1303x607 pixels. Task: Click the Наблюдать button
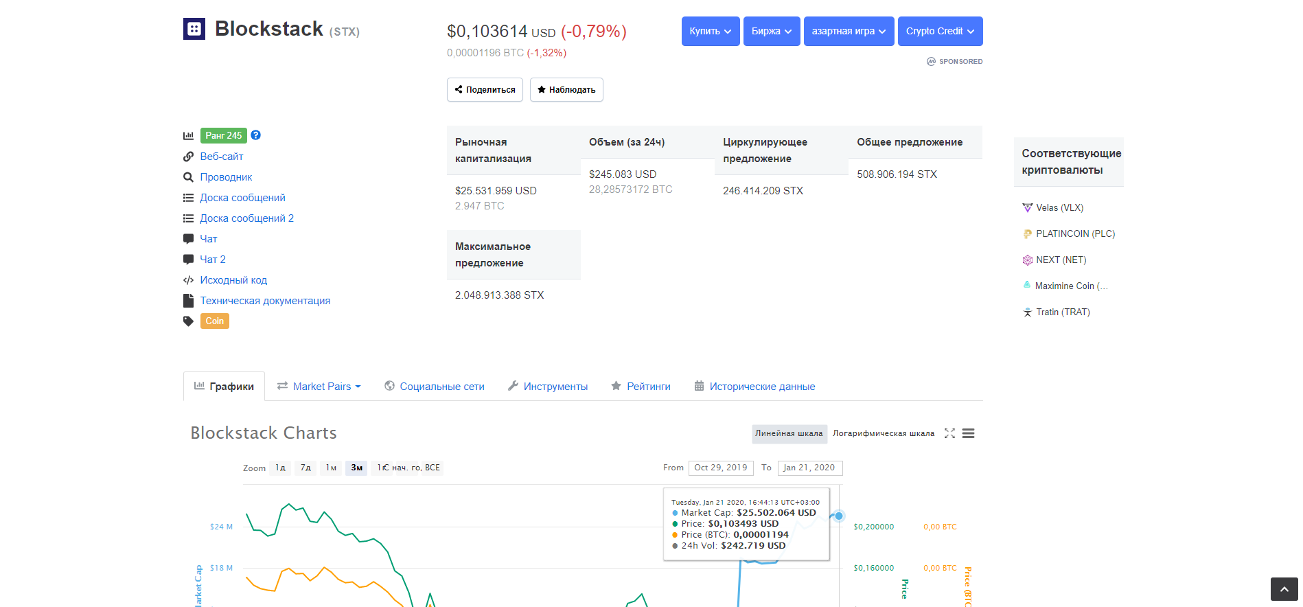pos(566,90)
